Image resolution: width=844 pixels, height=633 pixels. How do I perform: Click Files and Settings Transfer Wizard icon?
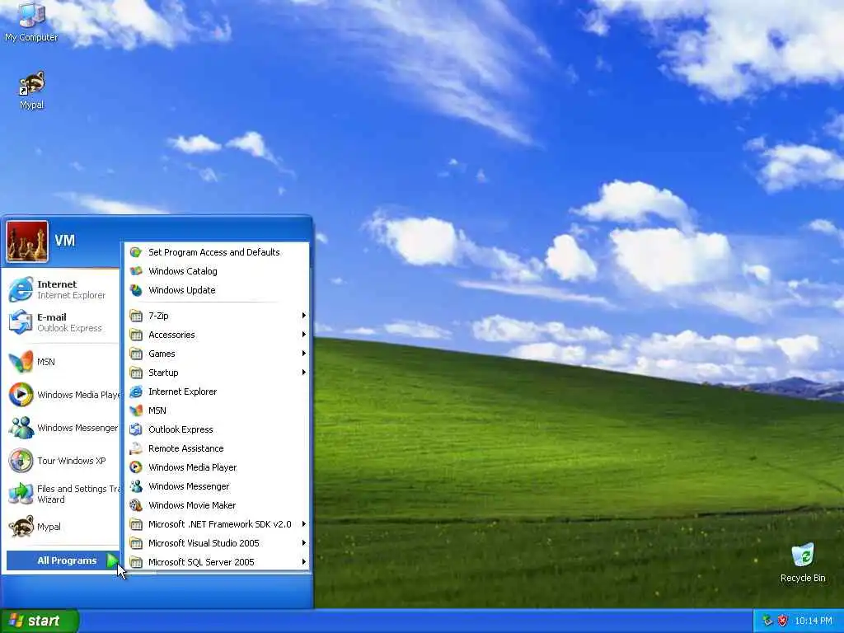click(x=21, y=494)
